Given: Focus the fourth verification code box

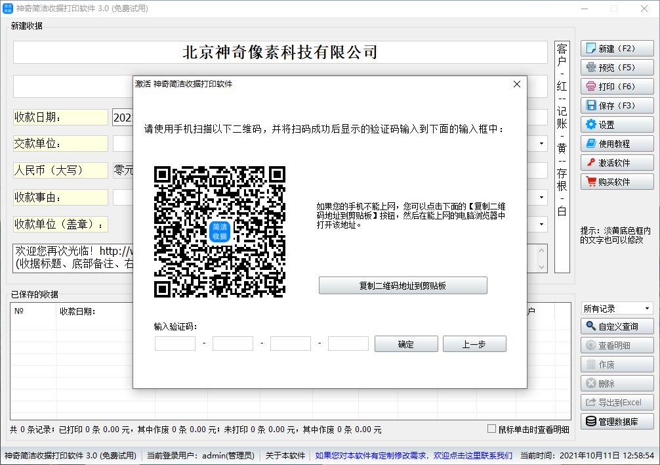Looking at the screenshot, I should (348, 343).
